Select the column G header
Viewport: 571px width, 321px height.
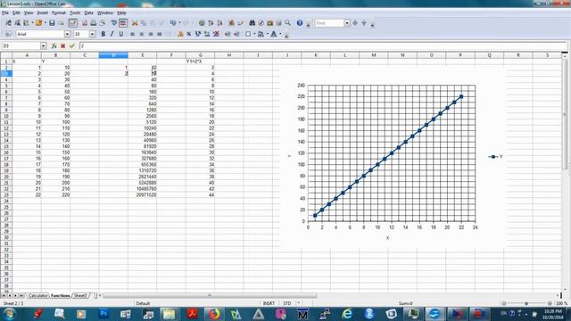(200, 55)
